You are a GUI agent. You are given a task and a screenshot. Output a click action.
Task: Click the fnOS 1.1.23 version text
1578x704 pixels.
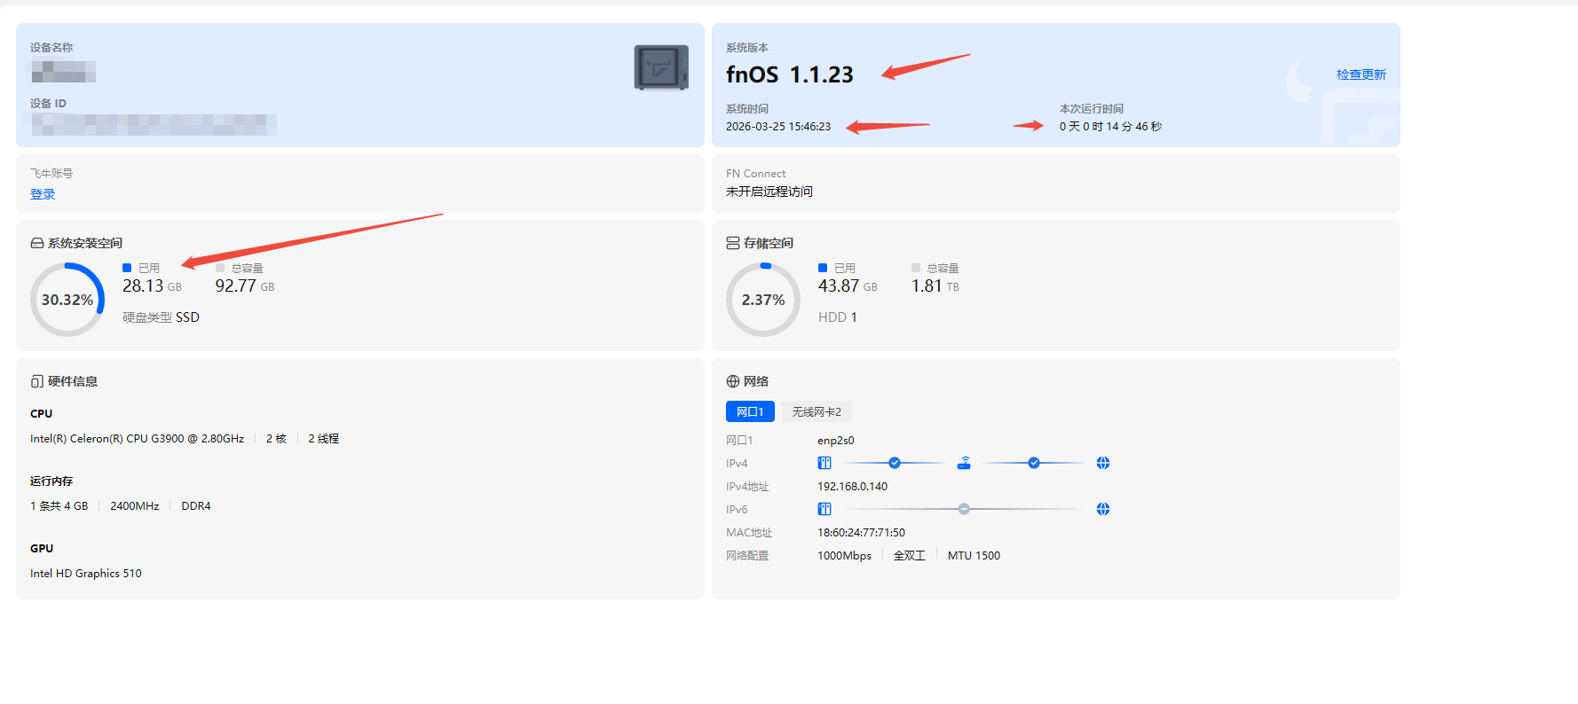790,74
